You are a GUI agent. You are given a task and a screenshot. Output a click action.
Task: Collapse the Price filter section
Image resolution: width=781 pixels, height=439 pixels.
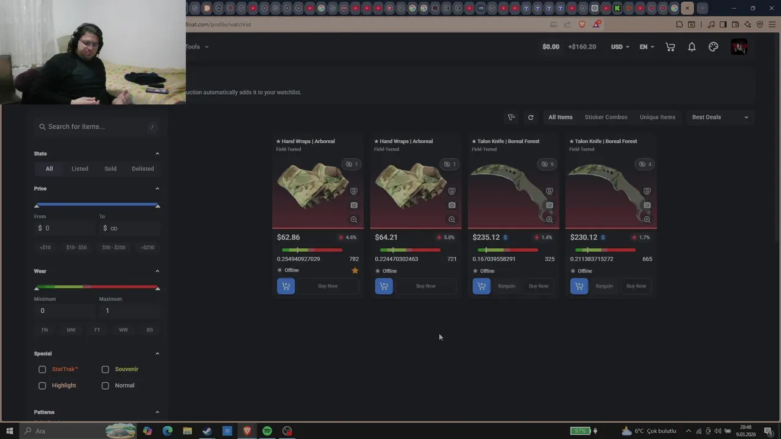click(157, 188)
